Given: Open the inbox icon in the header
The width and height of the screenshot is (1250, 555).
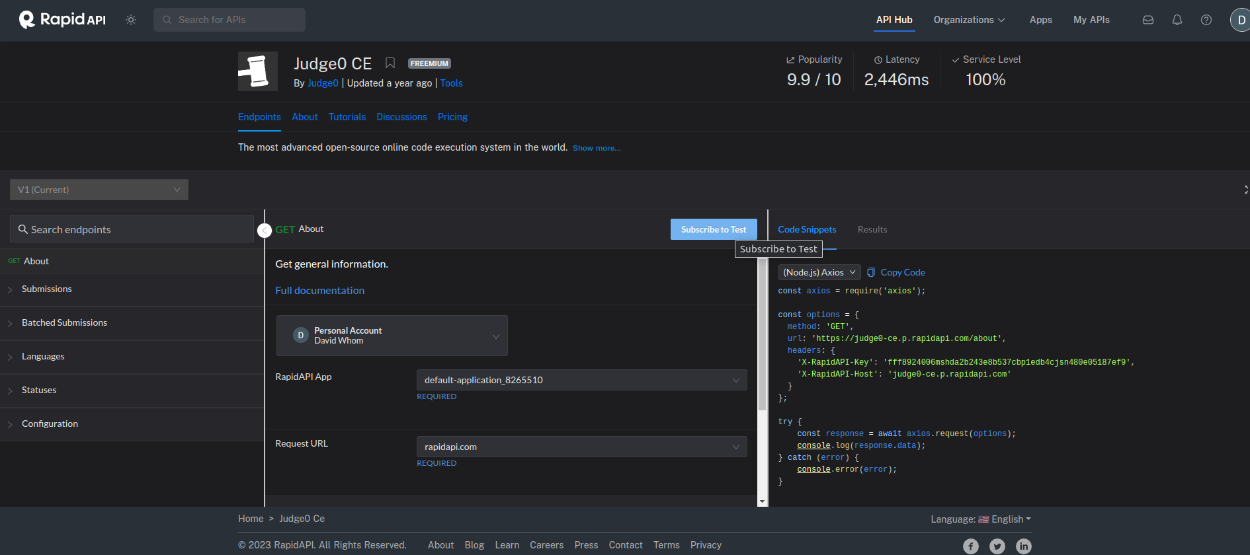Looking at the screenshot, I should pos(1148,20).
